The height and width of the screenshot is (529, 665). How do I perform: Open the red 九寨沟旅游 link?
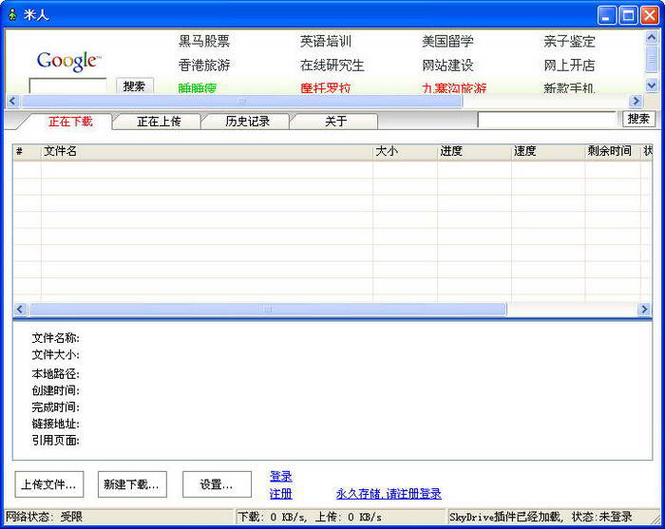coord(454,88)
